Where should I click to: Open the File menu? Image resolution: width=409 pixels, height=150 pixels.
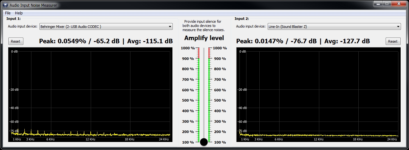coord(8,13)
